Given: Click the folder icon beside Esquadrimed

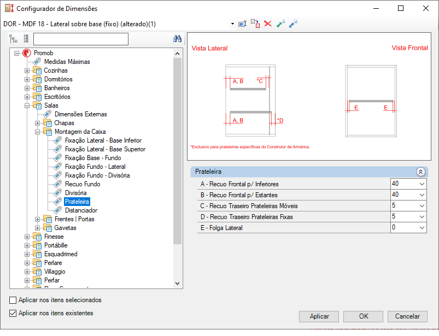Looking at the screenshot, I should 37,254.
